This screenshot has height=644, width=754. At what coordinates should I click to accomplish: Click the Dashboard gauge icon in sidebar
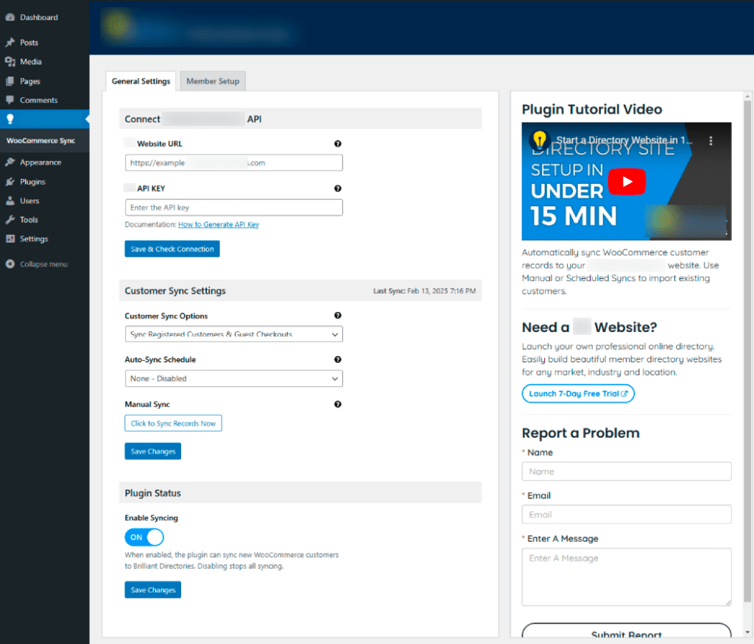click(x=10, y=18)
